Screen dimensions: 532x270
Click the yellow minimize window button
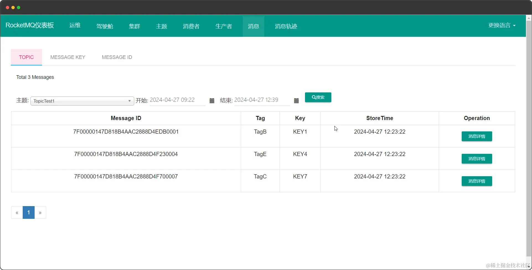click(x=13, y=7)
